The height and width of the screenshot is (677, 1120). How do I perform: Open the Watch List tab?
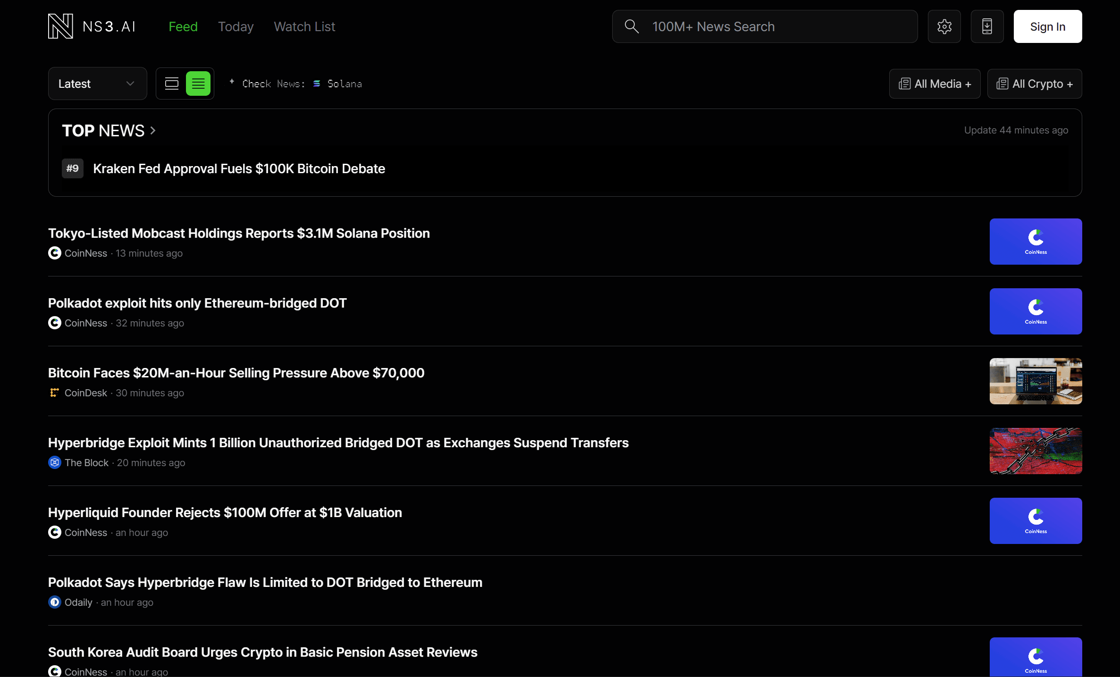click(x=304, y=27)
